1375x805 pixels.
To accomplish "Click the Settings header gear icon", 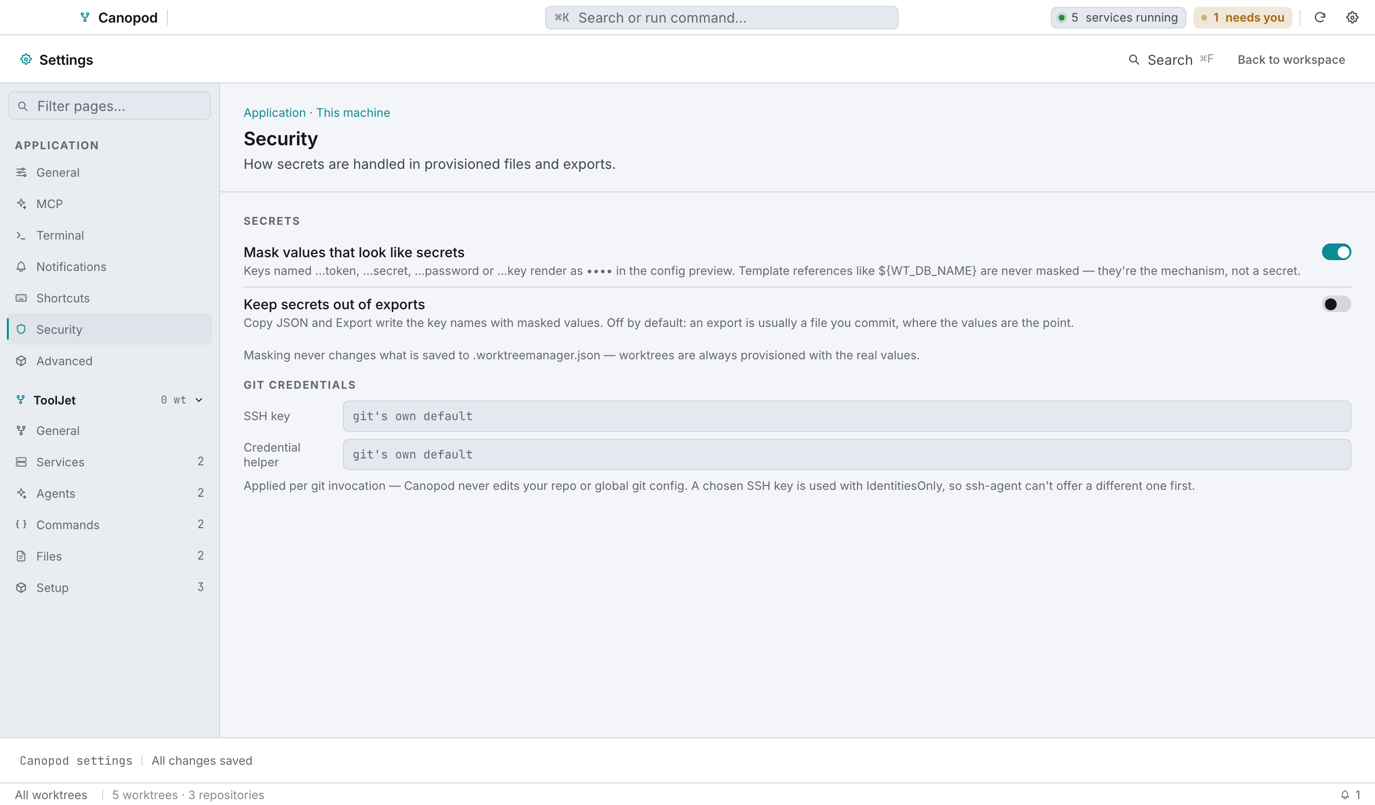I will click(x=26, y=59).
